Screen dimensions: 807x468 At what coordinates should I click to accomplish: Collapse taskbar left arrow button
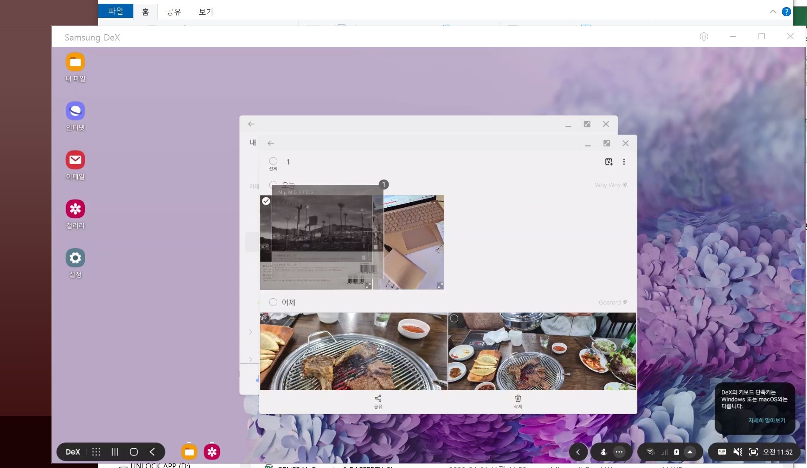(x=578, y=452)
